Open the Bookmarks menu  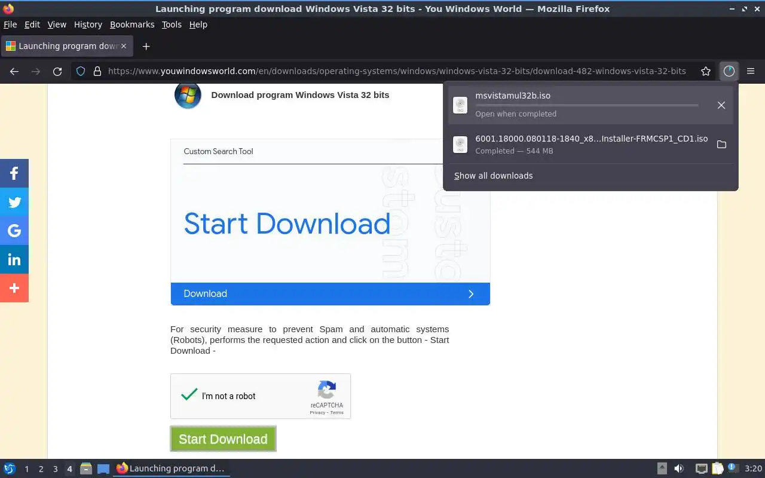click(x=132, y=24)
